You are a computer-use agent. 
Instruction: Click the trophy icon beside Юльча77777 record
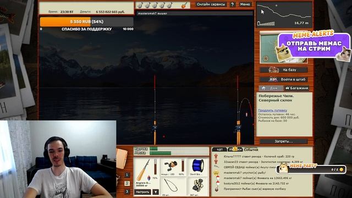pos(216,156)
